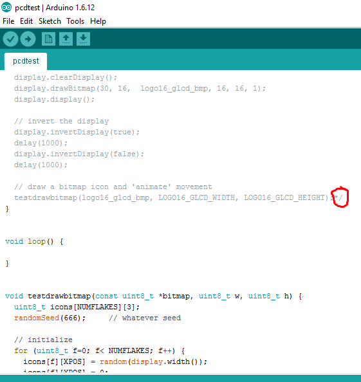Click the '// invert the display' comment

(61, 121)
